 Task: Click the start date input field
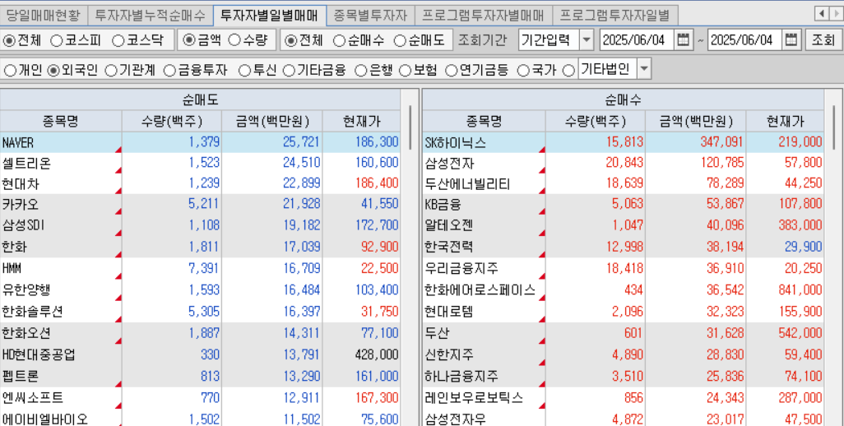point(638,39)
